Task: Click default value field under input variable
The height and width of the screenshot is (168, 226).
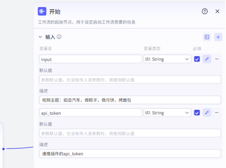Action: (130, 80)
